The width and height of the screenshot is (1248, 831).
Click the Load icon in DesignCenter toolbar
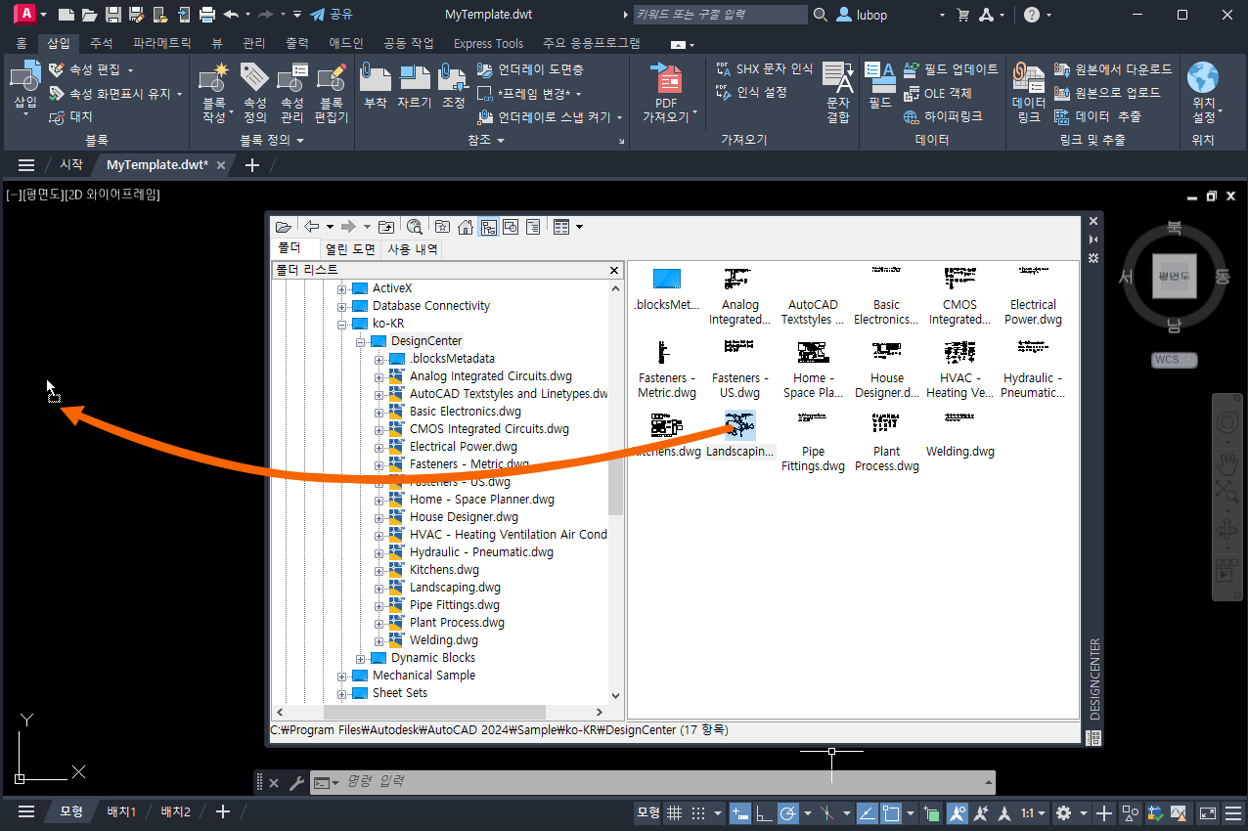(x=283, y=226)
